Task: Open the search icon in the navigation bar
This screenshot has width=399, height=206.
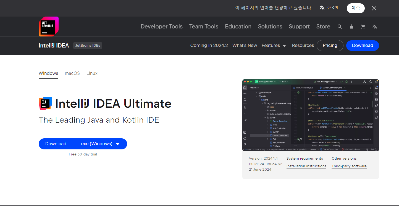Action: [x=340, y=27]
